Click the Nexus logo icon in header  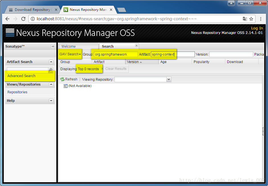[x=10, y=33]
